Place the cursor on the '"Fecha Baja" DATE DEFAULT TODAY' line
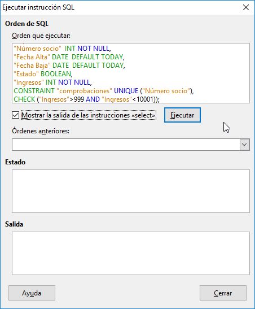The width and height of the screenshot is (255, 309). click(x=69, y=66)
